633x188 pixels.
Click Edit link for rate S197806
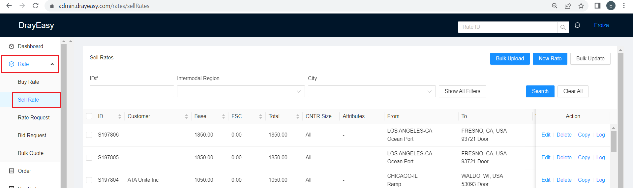pos(546,135)
